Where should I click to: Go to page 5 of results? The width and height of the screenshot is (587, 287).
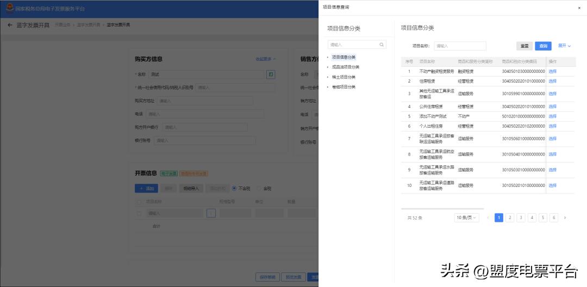tap(543, 218)
